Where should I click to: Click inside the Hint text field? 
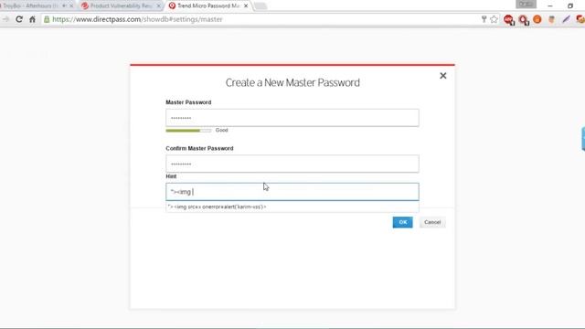[x=292, y=192]
